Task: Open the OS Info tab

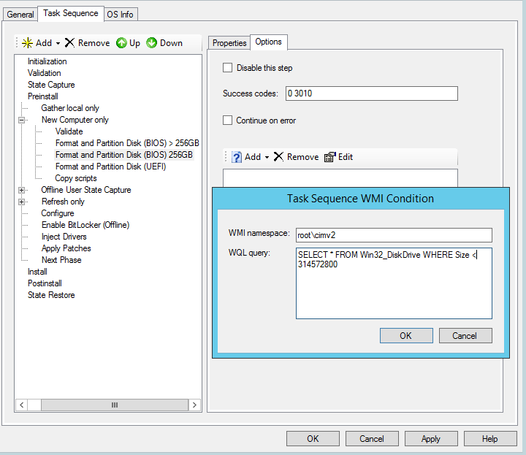Action: [121, 14]
